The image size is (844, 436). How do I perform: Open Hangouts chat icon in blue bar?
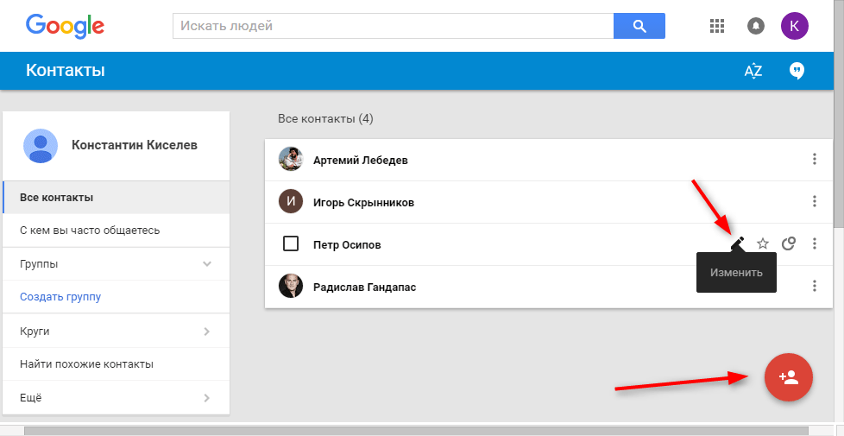coord(797,71)
